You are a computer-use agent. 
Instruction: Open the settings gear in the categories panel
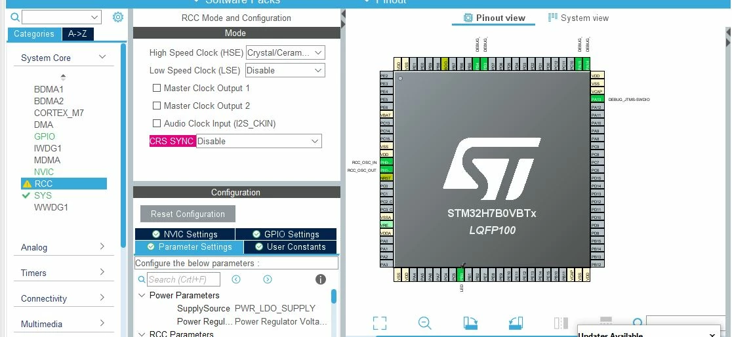[x=118, y=18]
